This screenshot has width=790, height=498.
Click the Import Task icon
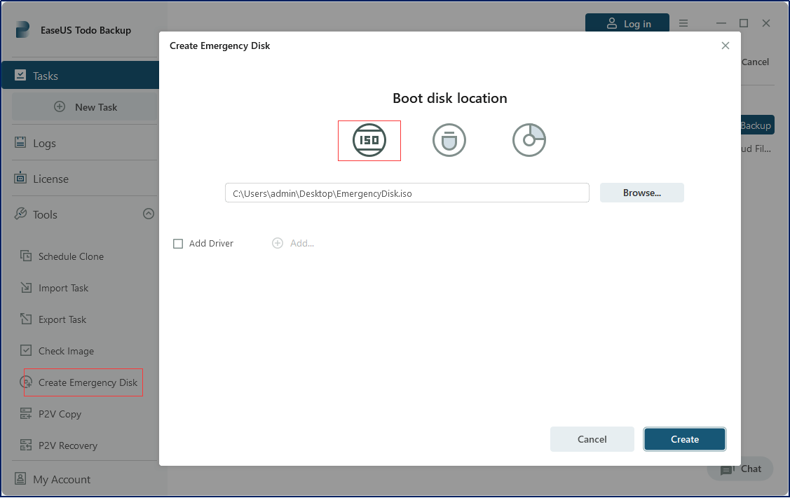pyautogui.click(x=26, y=287)
